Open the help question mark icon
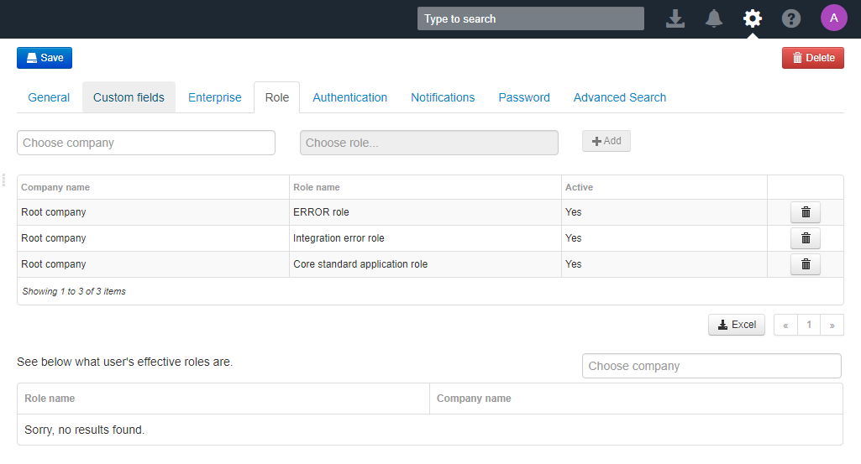861x464 pixels. [790, 18]
